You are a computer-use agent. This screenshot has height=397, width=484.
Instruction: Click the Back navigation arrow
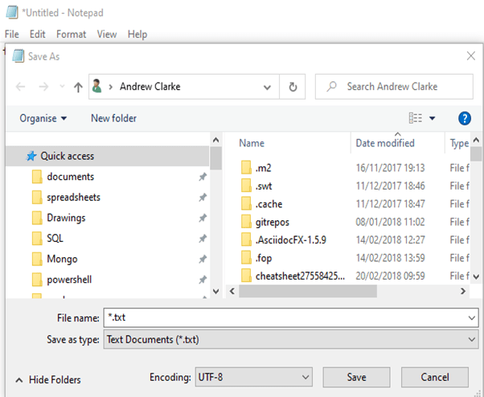tap(20, 87)
